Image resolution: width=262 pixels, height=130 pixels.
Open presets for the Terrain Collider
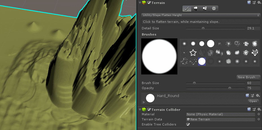click(254, 109)
